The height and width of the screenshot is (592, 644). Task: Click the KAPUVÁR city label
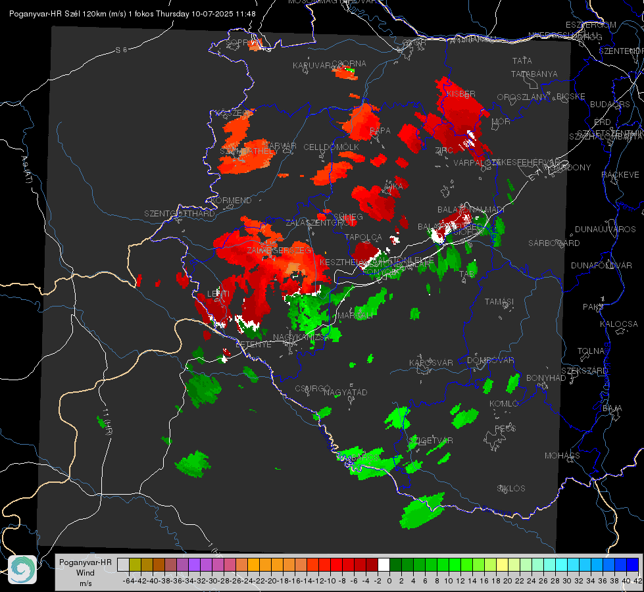coord(312,66)
